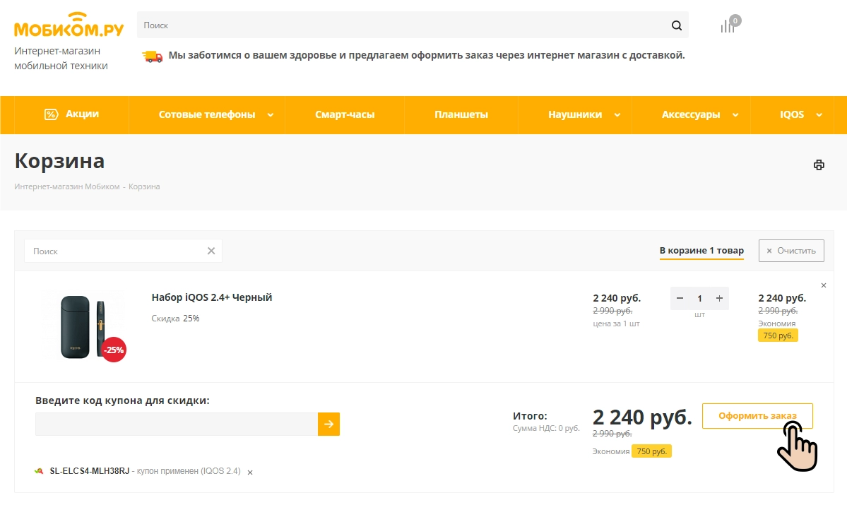847x505 pixels.
Task: Open Смарт-часы category
Action: tap(345, 114)
